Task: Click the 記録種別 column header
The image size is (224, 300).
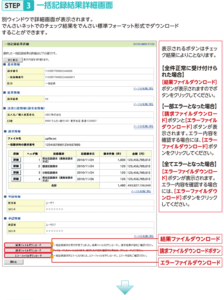Action: coord(59,154)
